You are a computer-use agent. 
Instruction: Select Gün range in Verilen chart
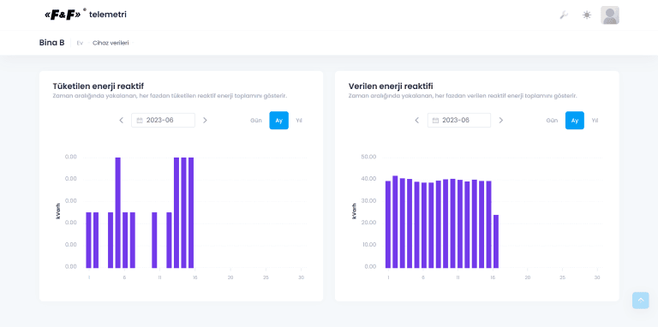(x=552, y=121)
